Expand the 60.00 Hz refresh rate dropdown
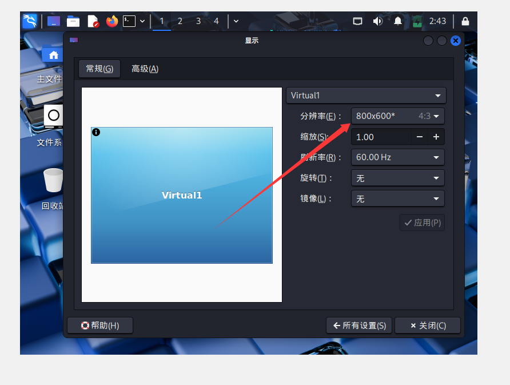 tap(397, 157)
